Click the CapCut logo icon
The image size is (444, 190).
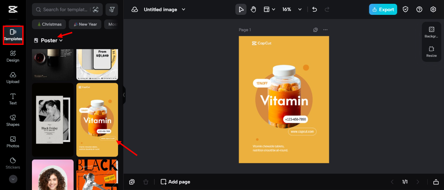click(x=13, y=9)
